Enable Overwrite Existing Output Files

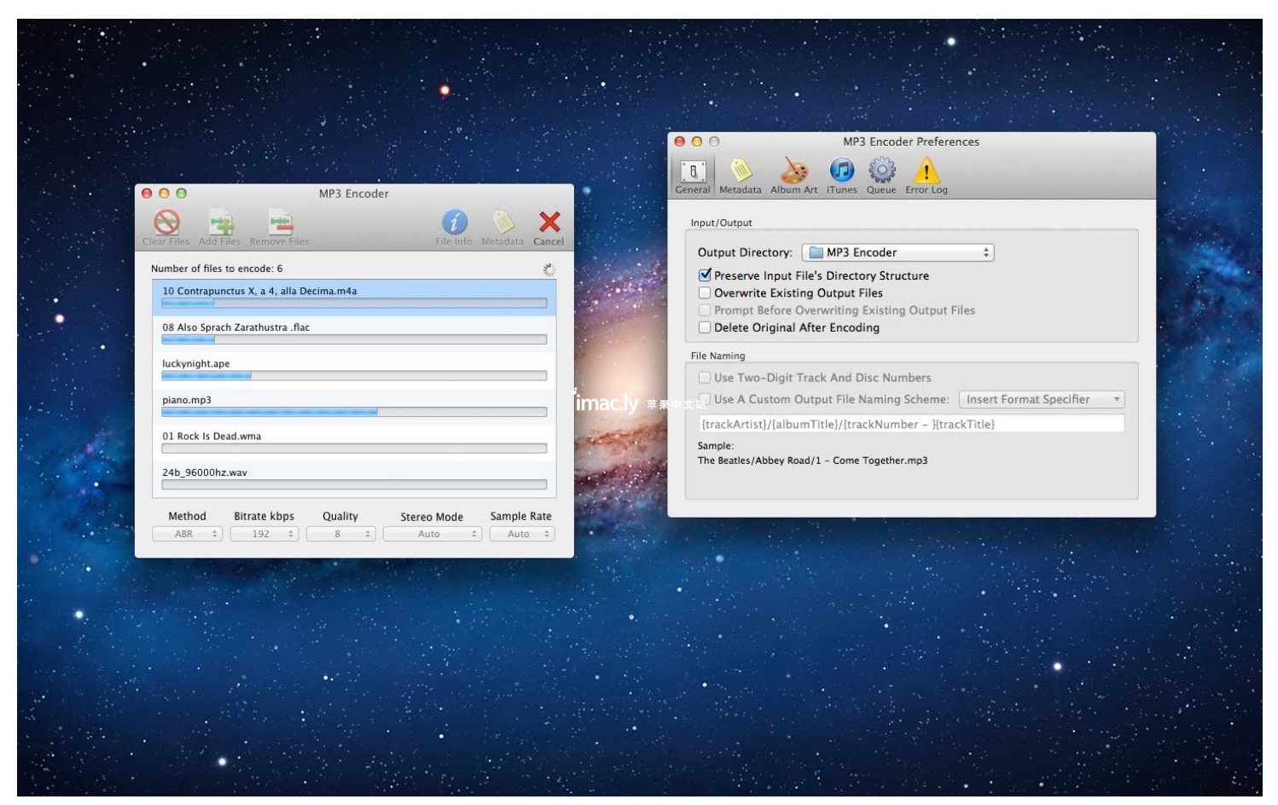tap(705, 292)
